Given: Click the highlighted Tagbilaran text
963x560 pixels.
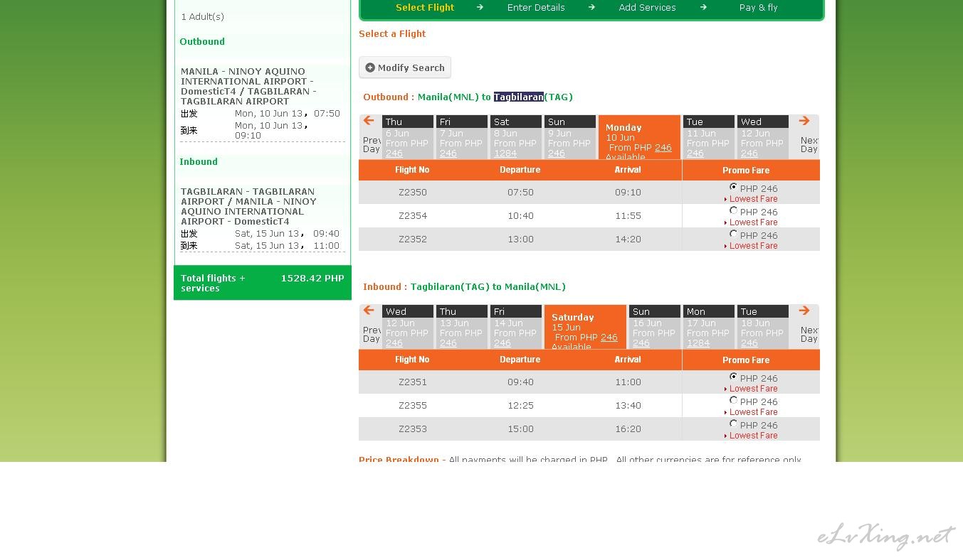Looking at the screenshot, I should click(519, 97).
